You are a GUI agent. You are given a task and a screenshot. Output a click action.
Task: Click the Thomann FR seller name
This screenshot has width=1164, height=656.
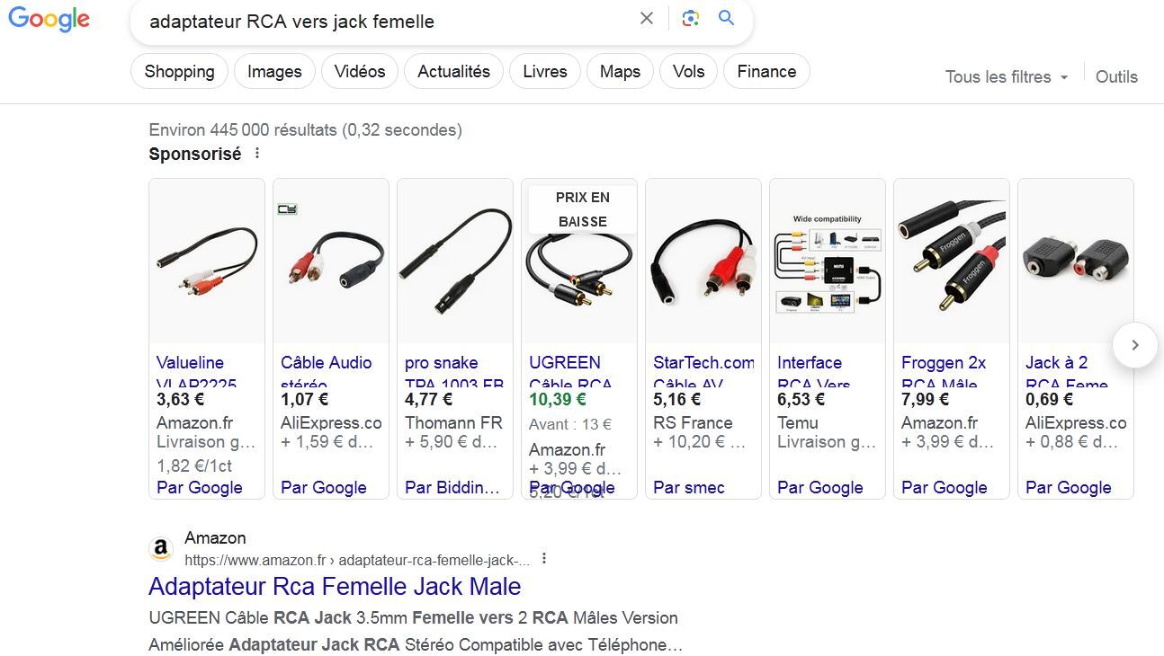click(x=453, y=422)
